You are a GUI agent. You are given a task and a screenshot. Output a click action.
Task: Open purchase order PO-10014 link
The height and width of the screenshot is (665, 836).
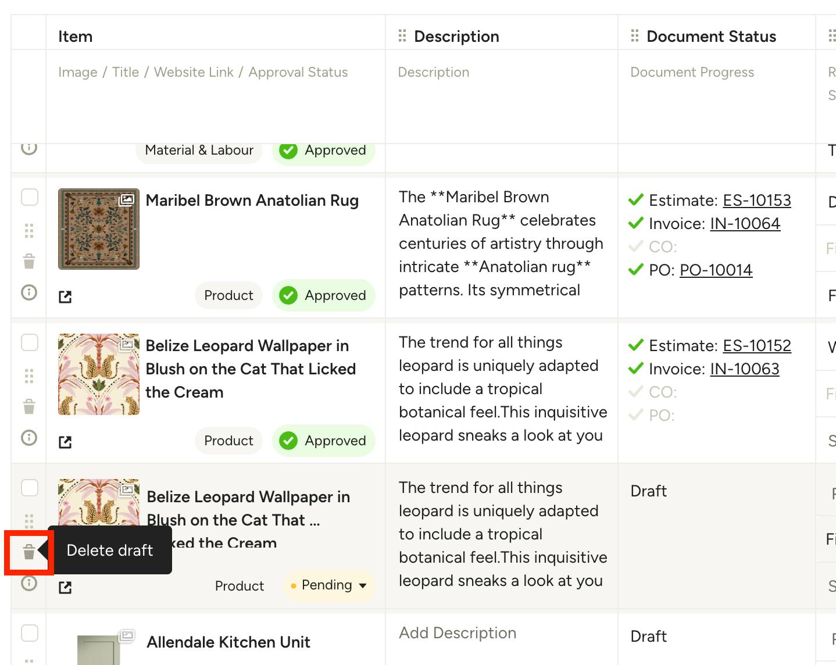[716, 270]
